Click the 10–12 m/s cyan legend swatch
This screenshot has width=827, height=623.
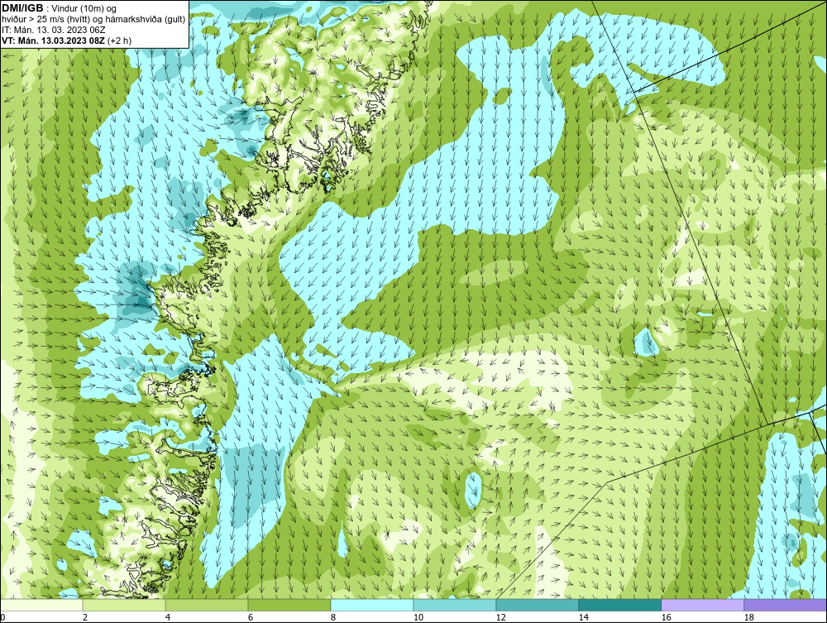tap(455, 605)
